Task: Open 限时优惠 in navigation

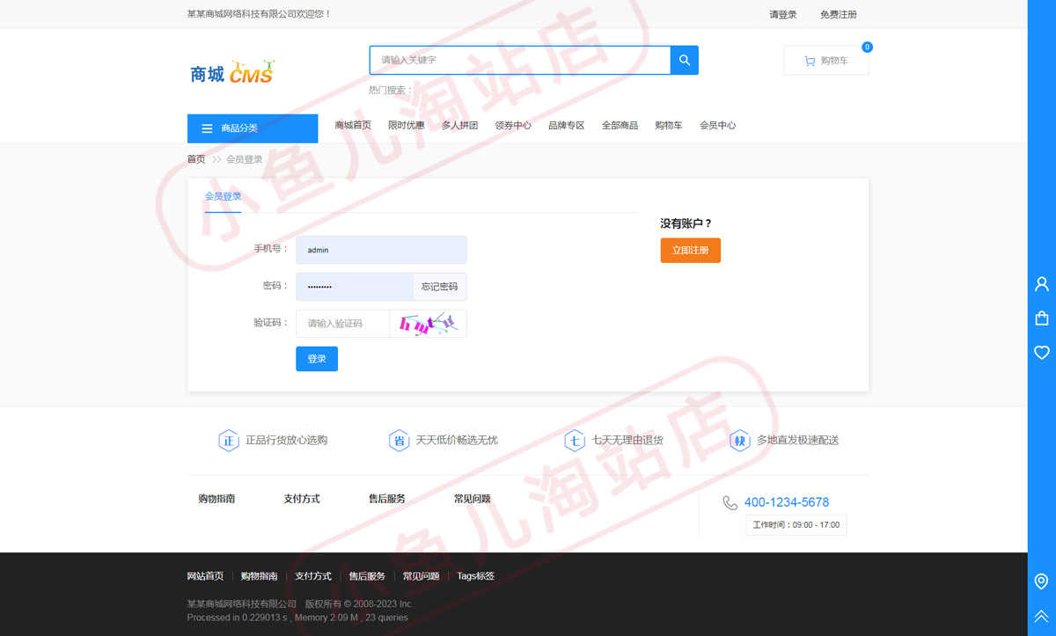Action: click(407, 126)
